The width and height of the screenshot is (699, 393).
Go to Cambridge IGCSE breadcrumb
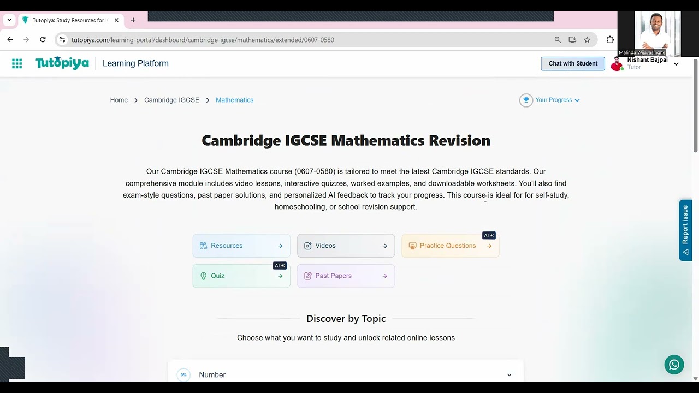click(171, 100)
